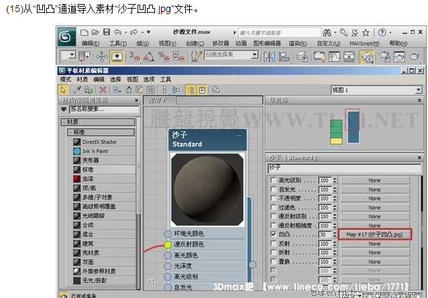Screen dimensions: 428x298
Task: Open the 图形编辑器 menu
Action: 267,44
